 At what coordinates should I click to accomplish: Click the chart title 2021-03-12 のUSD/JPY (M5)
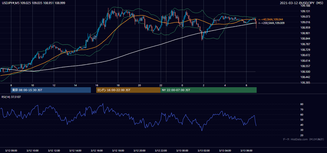click(302, 3)
